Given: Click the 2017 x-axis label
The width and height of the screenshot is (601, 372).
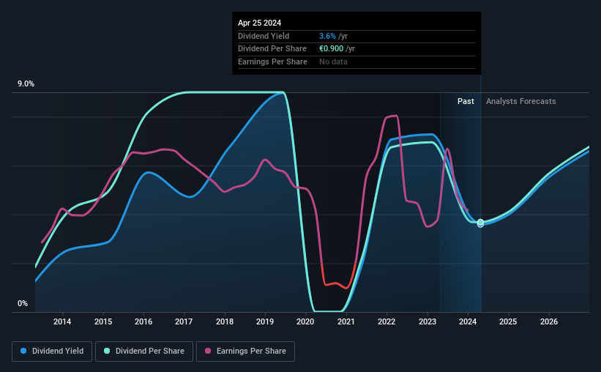Looking at the screenshot, I should tap(184, 321).
